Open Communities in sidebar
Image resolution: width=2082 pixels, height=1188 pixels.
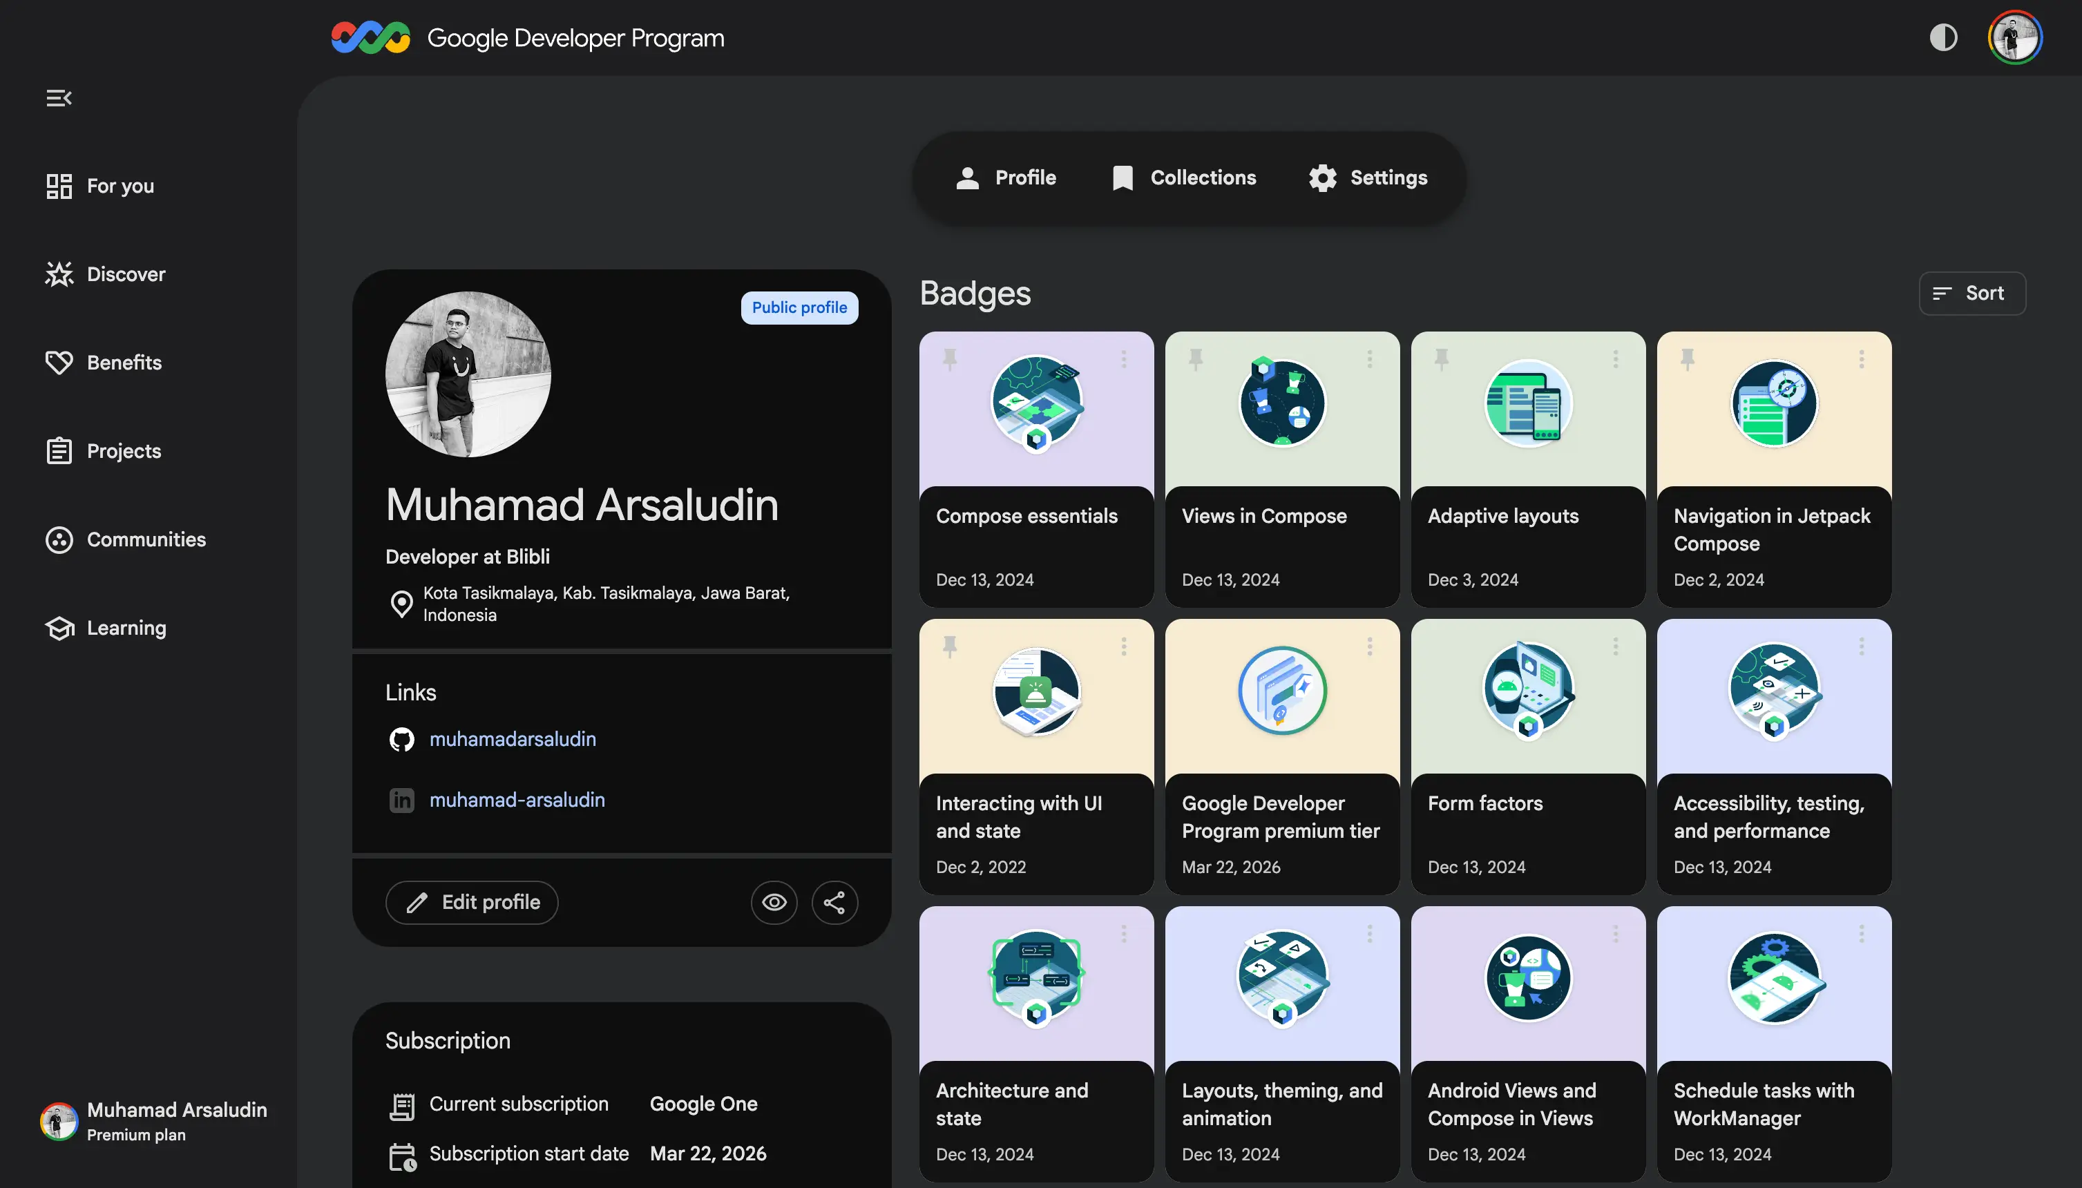(x=126, y=539)
